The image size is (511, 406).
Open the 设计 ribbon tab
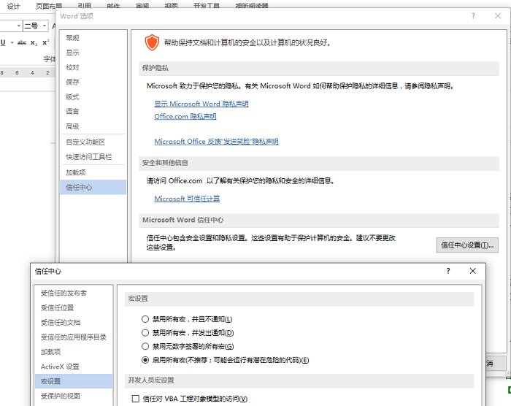click(x=13, y=6)
